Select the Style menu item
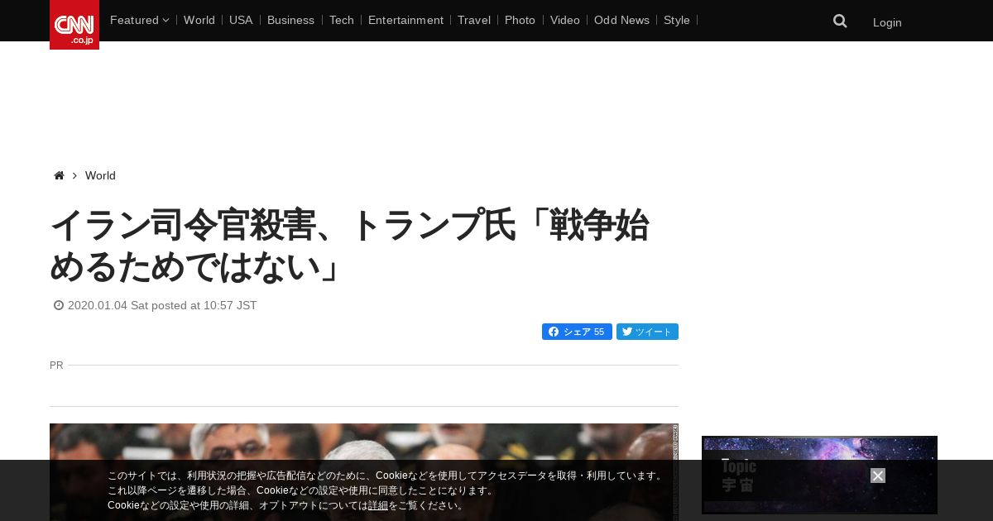The image size is (993, 521). pyautogui.click(x=677, y=20)
